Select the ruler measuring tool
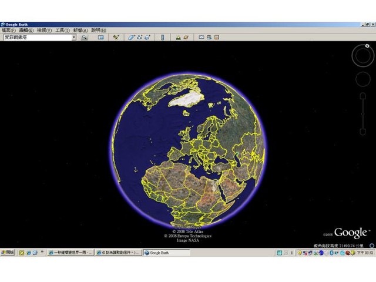The width and height of the screenshot is (376, 282). coord(163,38)
